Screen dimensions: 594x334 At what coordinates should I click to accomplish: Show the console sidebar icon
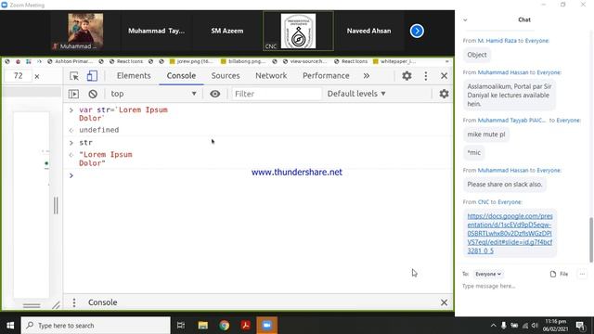(73, 94)
